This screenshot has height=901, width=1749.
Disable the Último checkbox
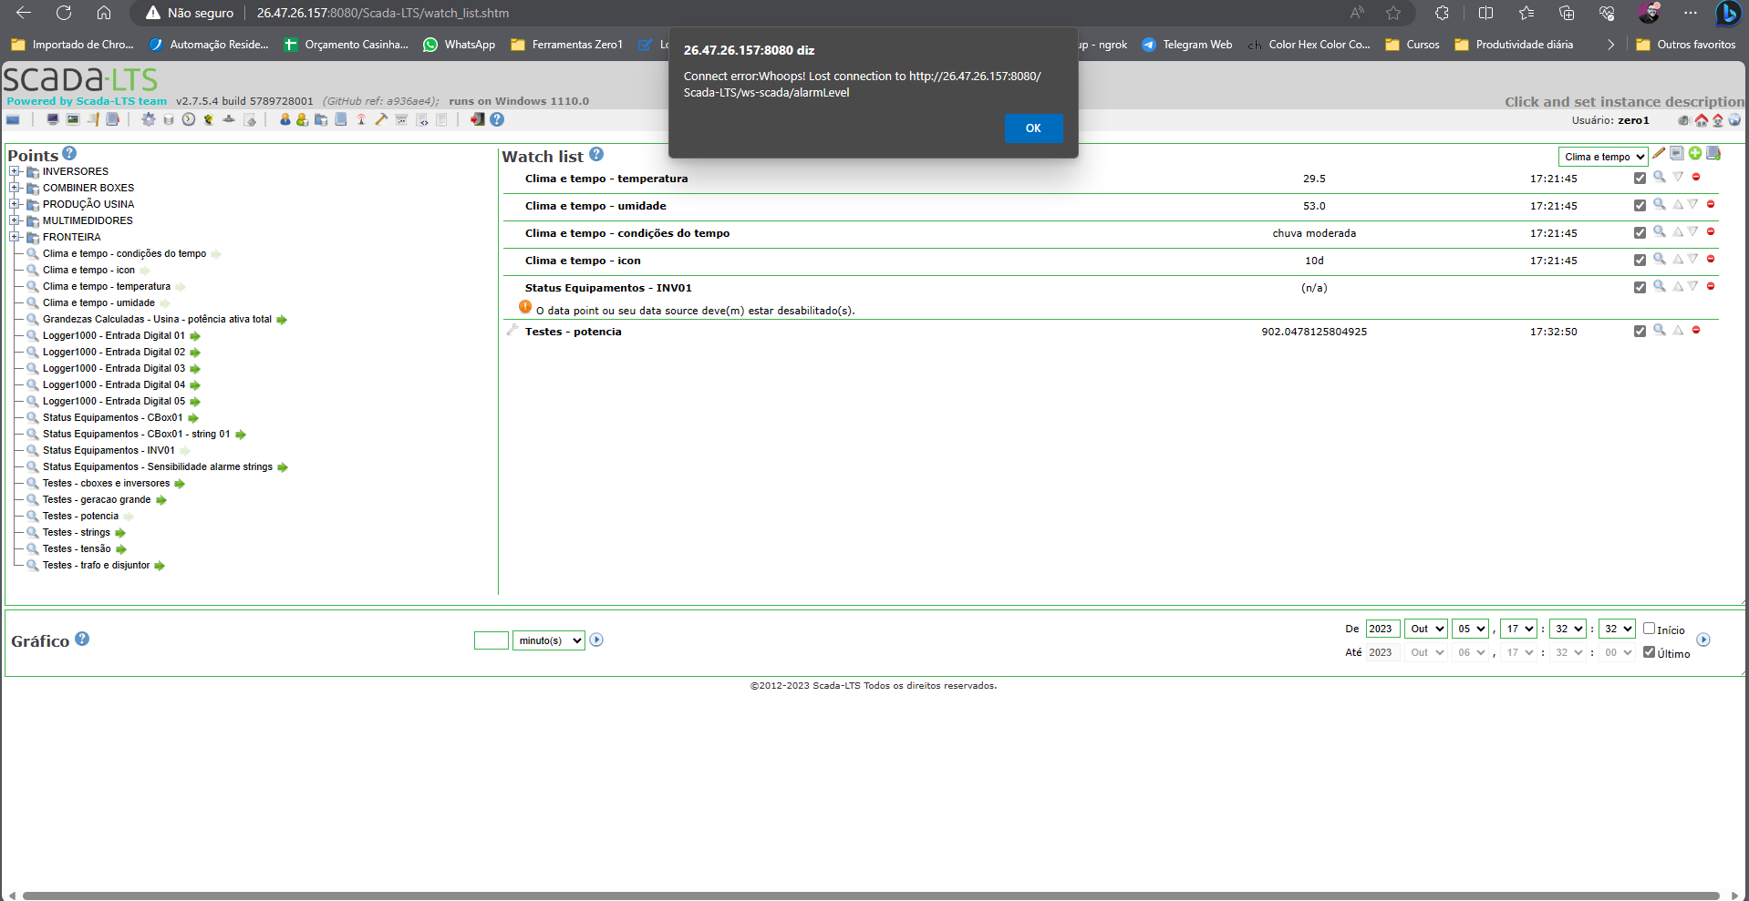coord(1649,652)
